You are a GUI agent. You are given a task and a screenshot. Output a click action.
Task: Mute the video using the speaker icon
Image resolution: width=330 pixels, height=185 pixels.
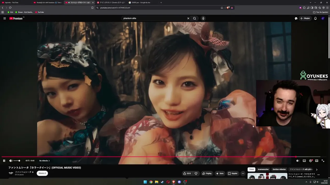tap(11, 161)
